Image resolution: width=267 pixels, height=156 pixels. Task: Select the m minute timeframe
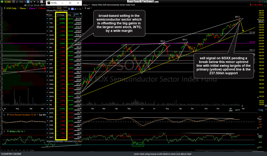point(17,2)
